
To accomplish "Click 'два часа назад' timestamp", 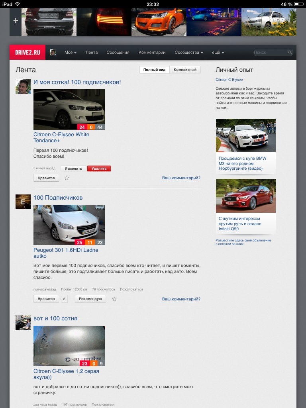I will pyautogui.click(x=45, y=404).
